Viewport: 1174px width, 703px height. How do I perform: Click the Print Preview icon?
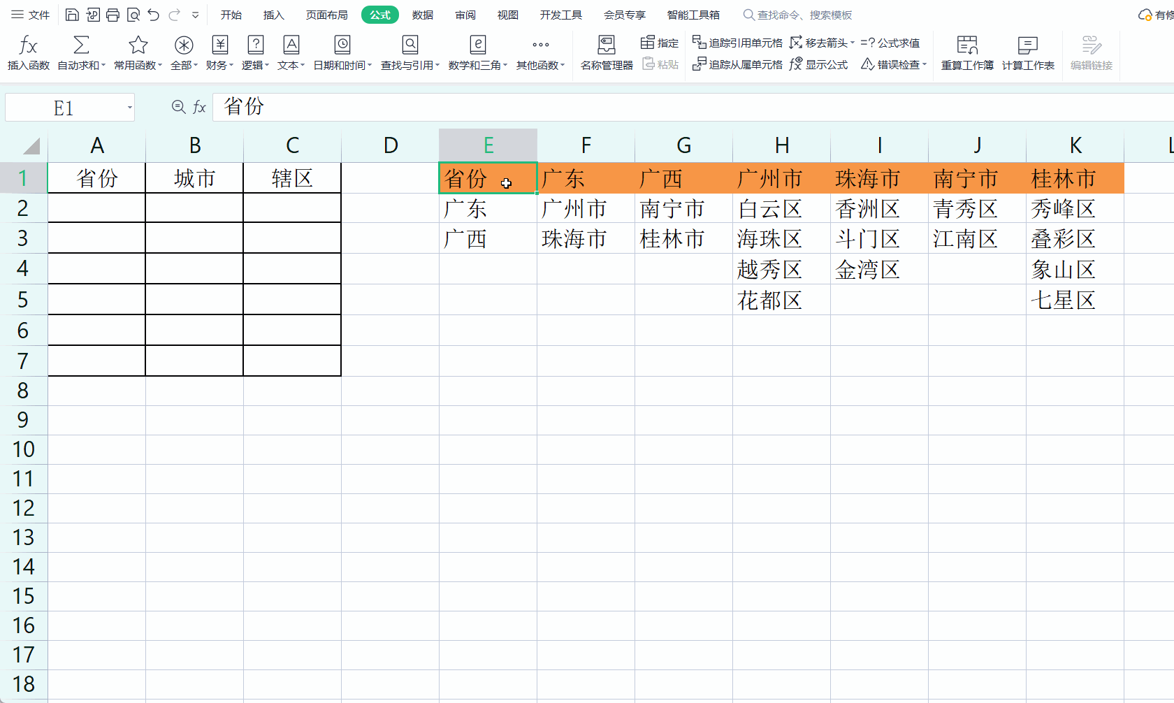(x=133, y=15)
